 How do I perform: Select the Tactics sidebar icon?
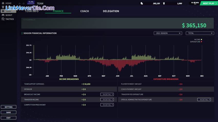pyautogui.click(x=3, y=19)
